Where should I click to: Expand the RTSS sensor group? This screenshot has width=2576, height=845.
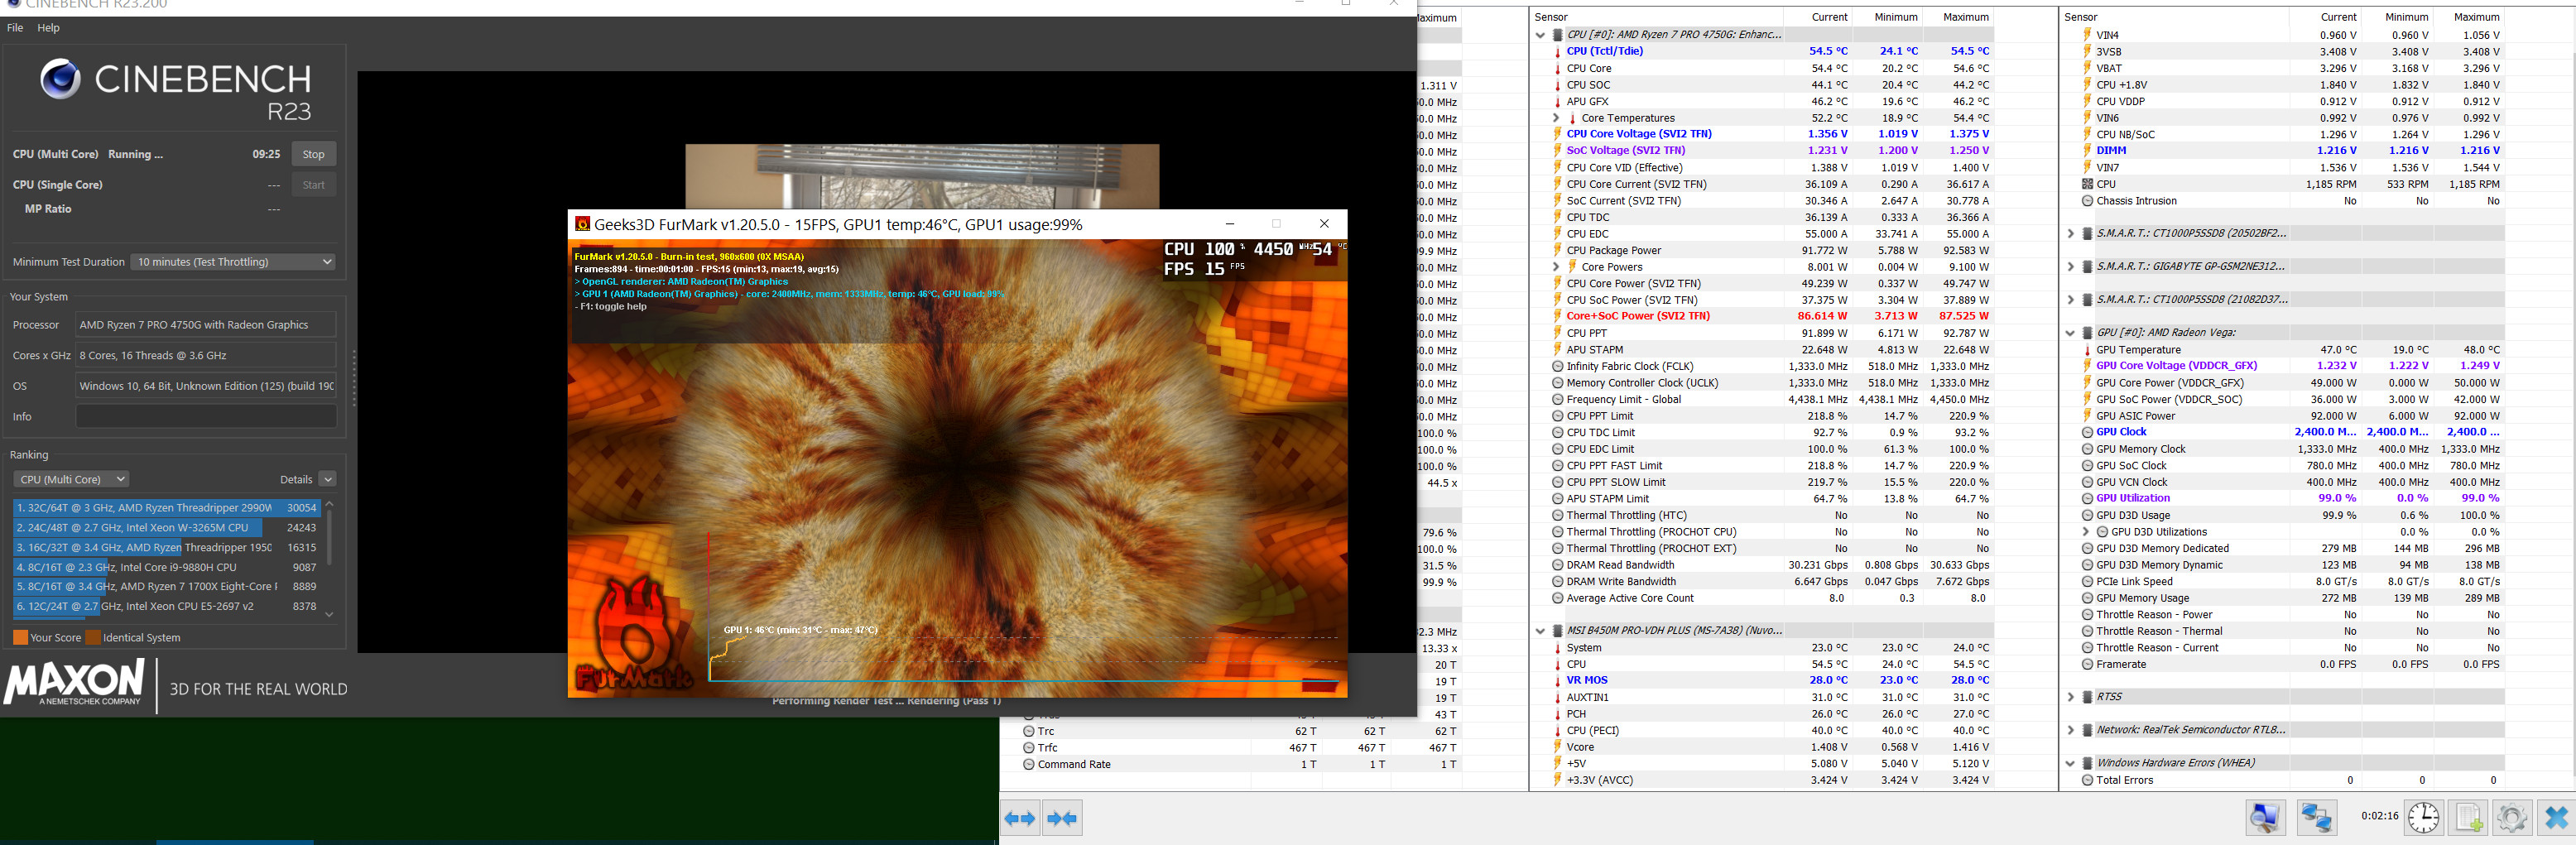point(2070,697)
